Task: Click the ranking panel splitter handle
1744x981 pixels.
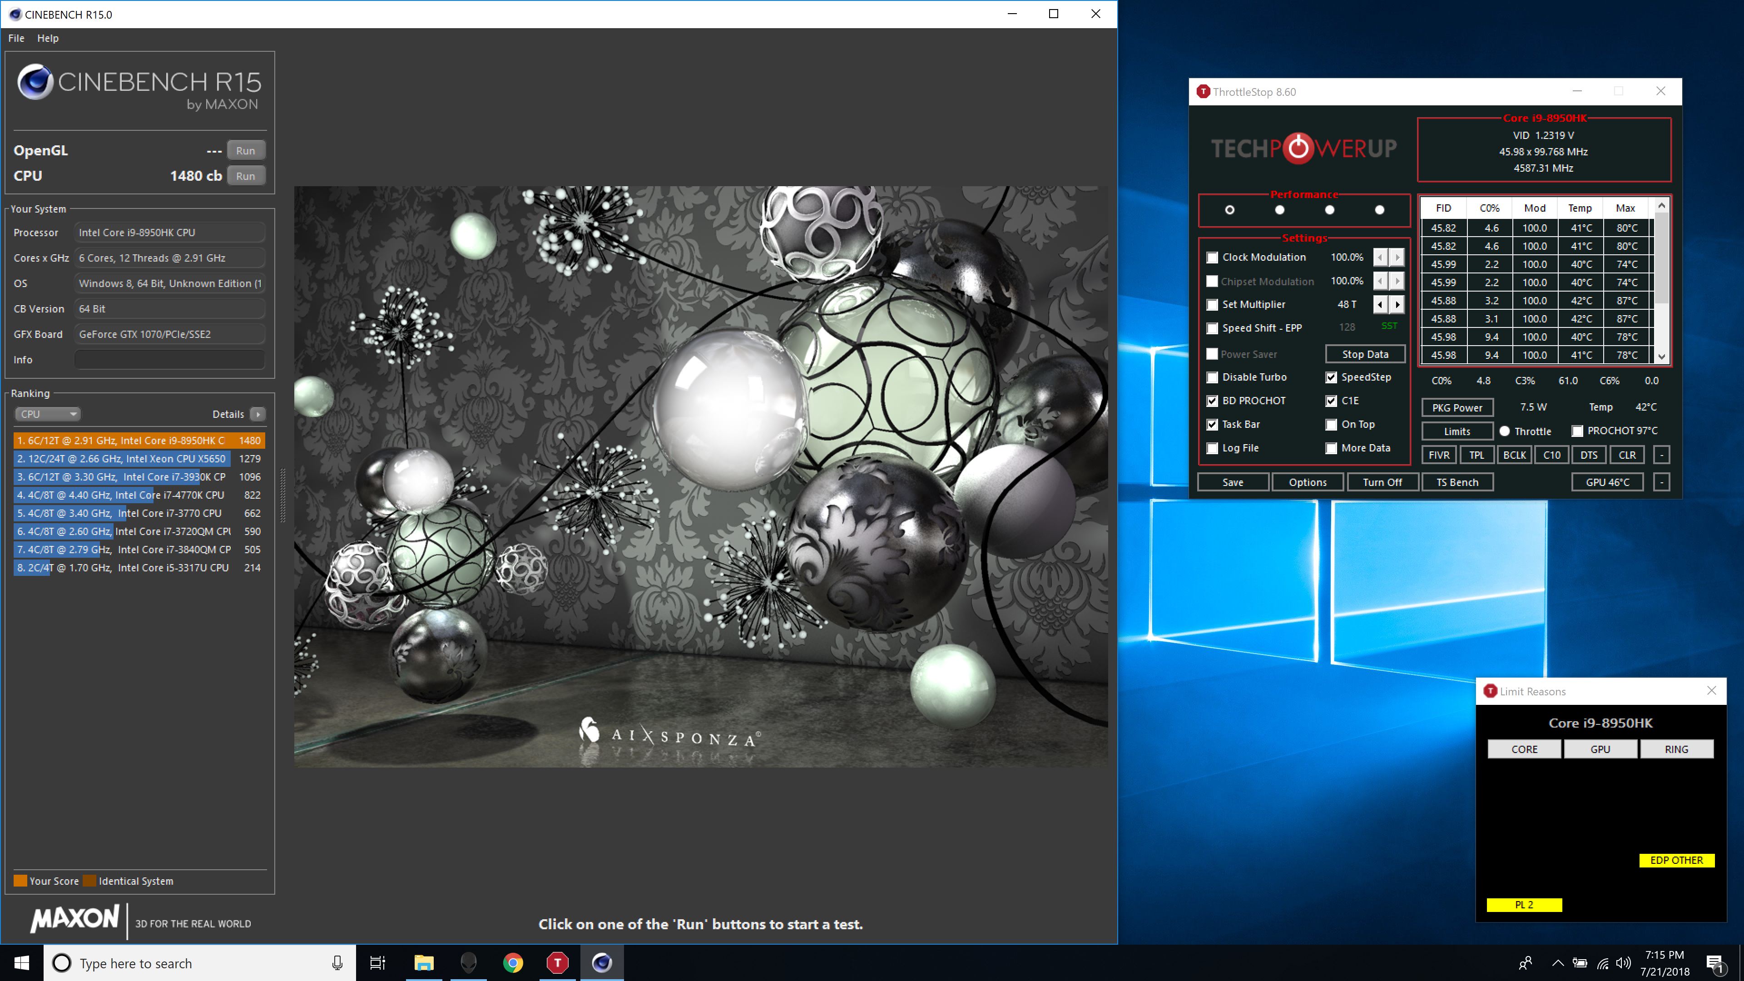Action: pyautogui.click(x=283, y=495)
